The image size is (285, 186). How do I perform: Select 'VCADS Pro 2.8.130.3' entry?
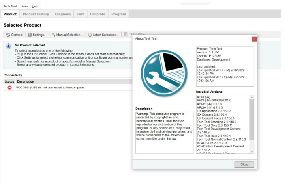(212, 143)
